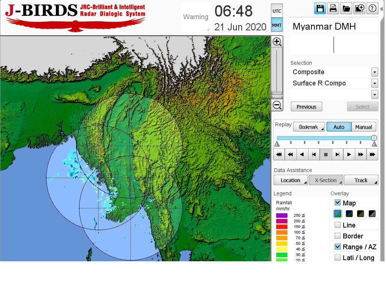Enable the Border overlay checkbox

tap(338, 236)
